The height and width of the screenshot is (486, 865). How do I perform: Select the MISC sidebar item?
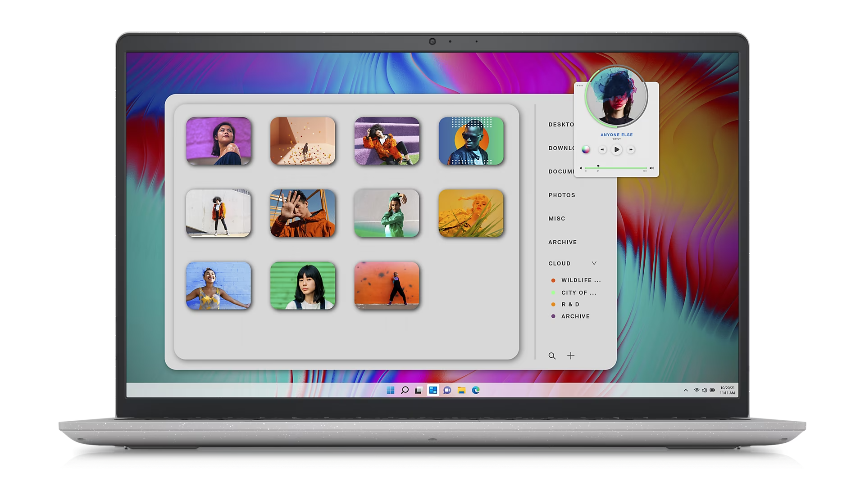[557, 218]
